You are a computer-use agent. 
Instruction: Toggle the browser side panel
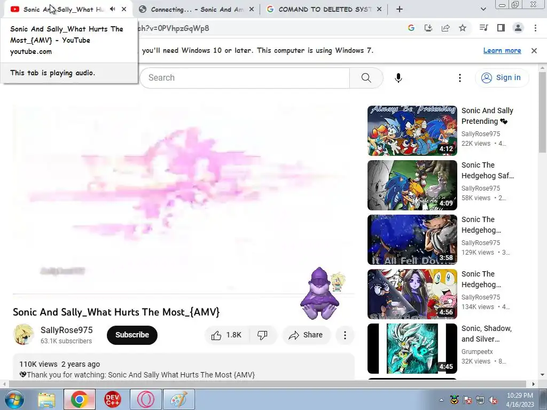coord(501,28)
